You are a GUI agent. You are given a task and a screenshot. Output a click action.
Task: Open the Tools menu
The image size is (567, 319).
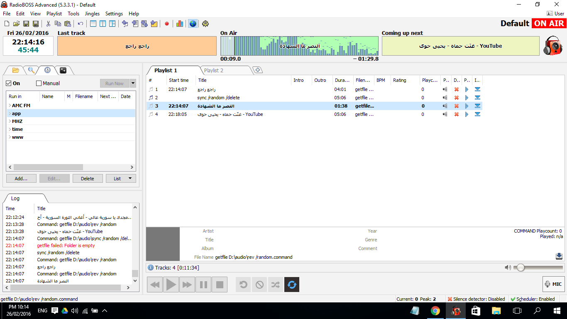(73, 14)
